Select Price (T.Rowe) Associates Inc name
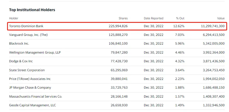The image size is (229, 112). click(x=30, y=79)
